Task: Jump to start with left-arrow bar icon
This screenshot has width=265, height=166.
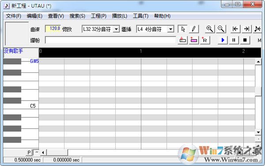Action: pyautogui.click(x=235, y=29)
